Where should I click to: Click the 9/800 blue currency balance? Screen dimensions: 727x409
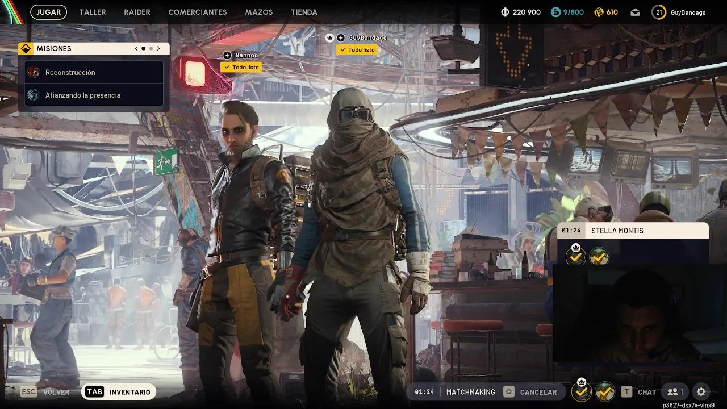click(x=574, y=12)
